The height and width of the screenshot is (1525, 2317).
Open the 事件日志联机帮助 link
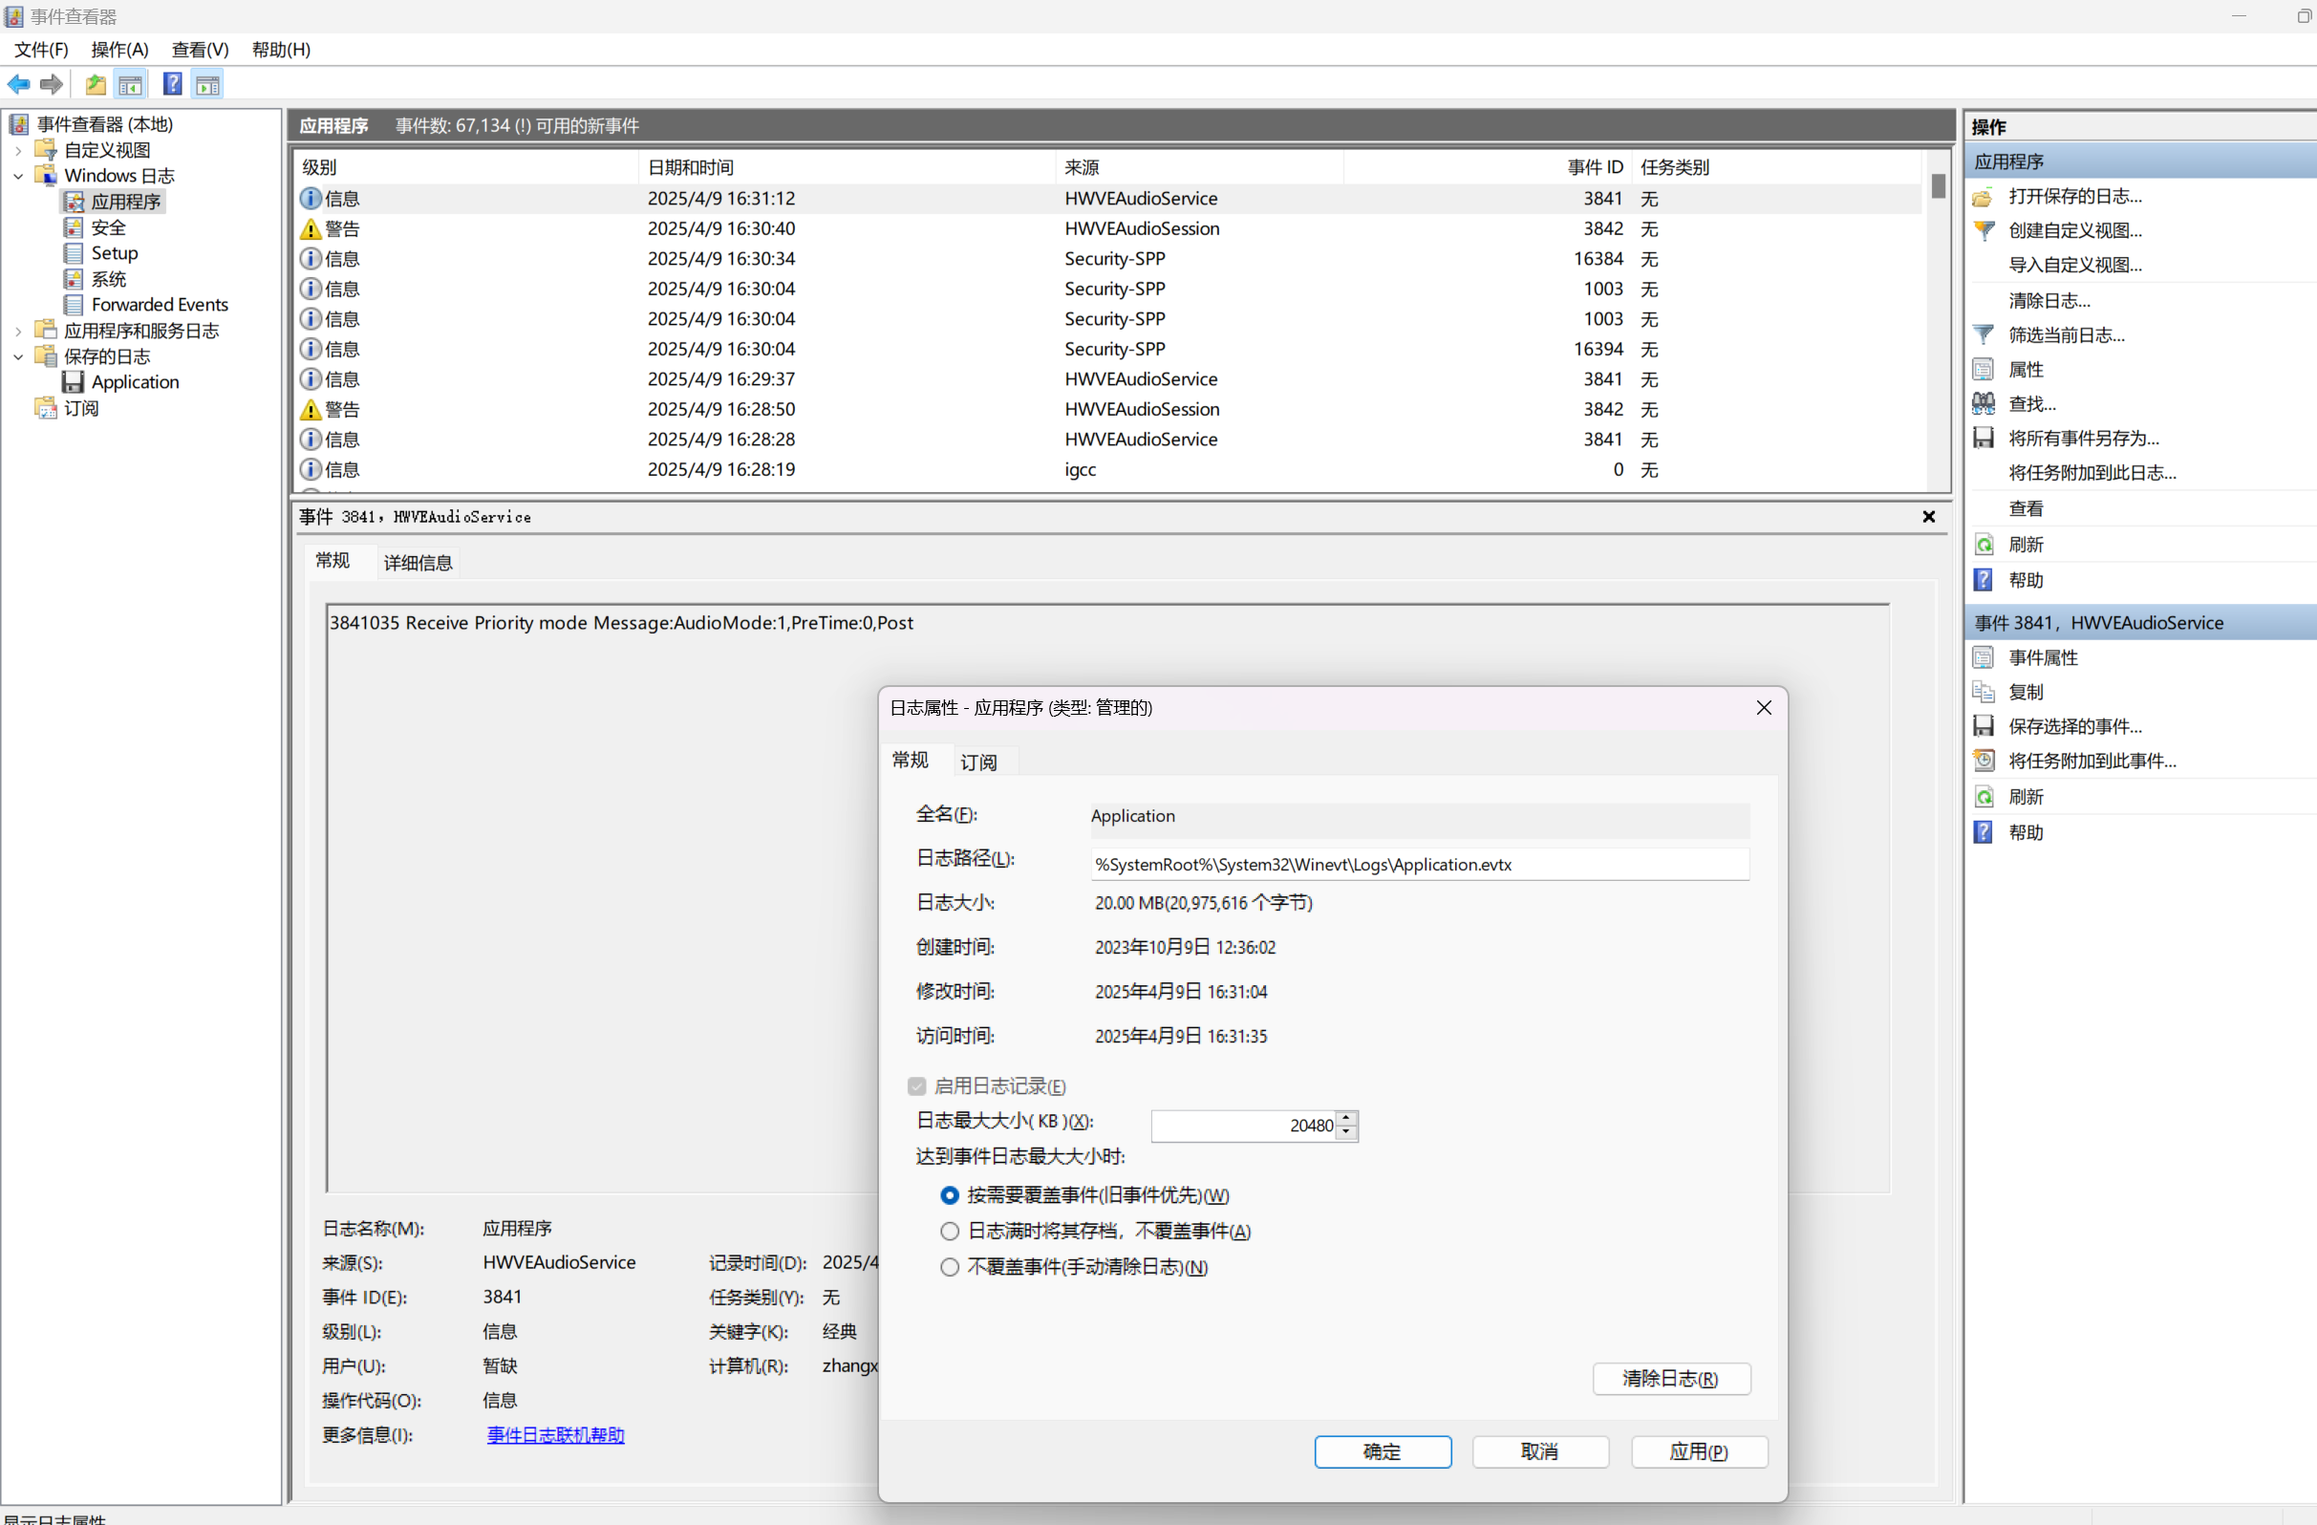[x=555, y=1434]
